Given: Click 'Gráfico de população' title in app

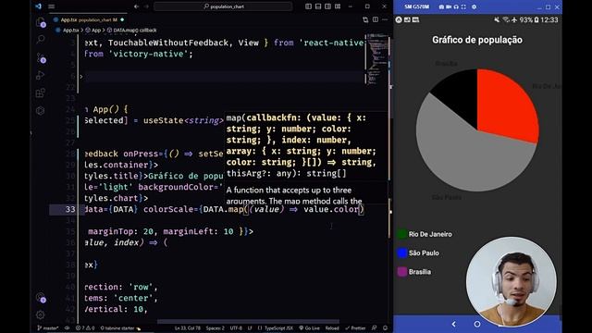Looking at the screenshot, I should click(477, 40).
